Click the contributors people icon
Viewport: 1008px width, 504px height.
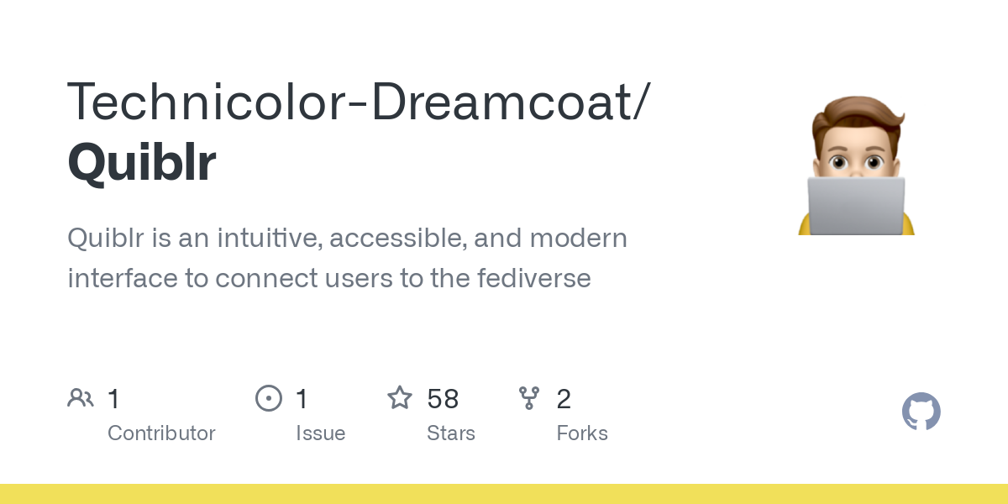[x=81, y=398]
